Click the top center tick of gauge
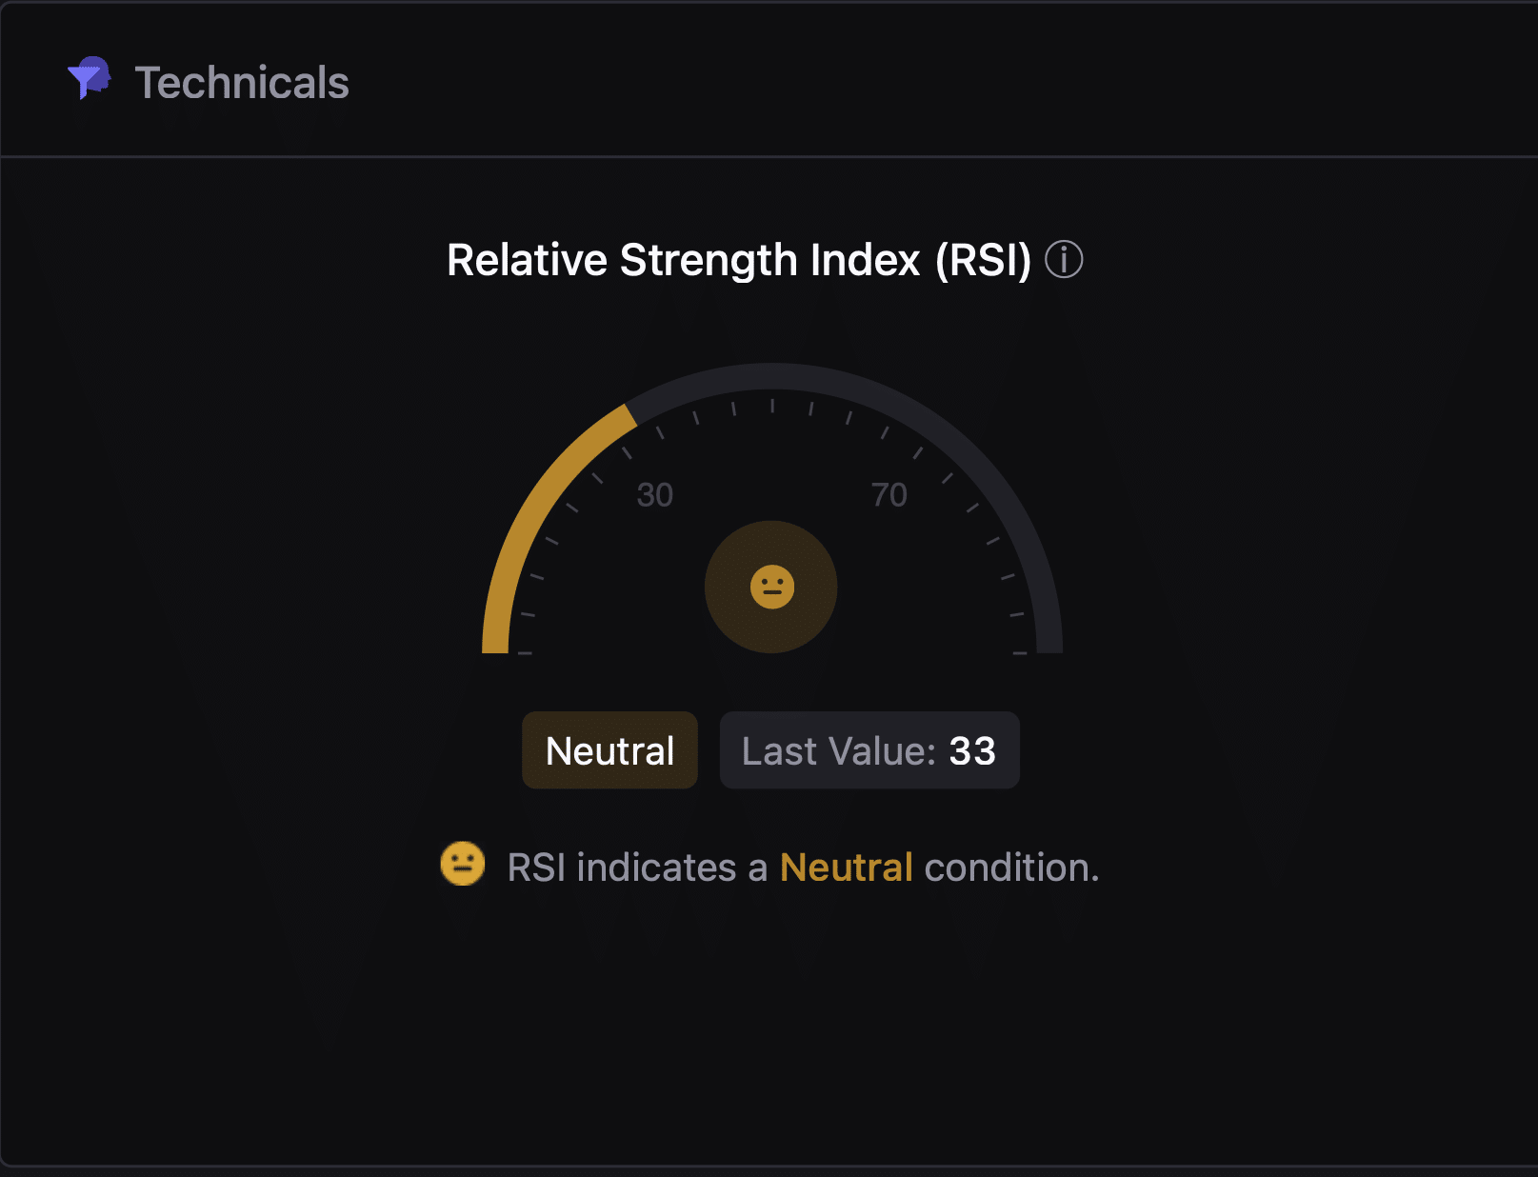The width and height of the screenshot is (1538, 1177). pos(772,406)
